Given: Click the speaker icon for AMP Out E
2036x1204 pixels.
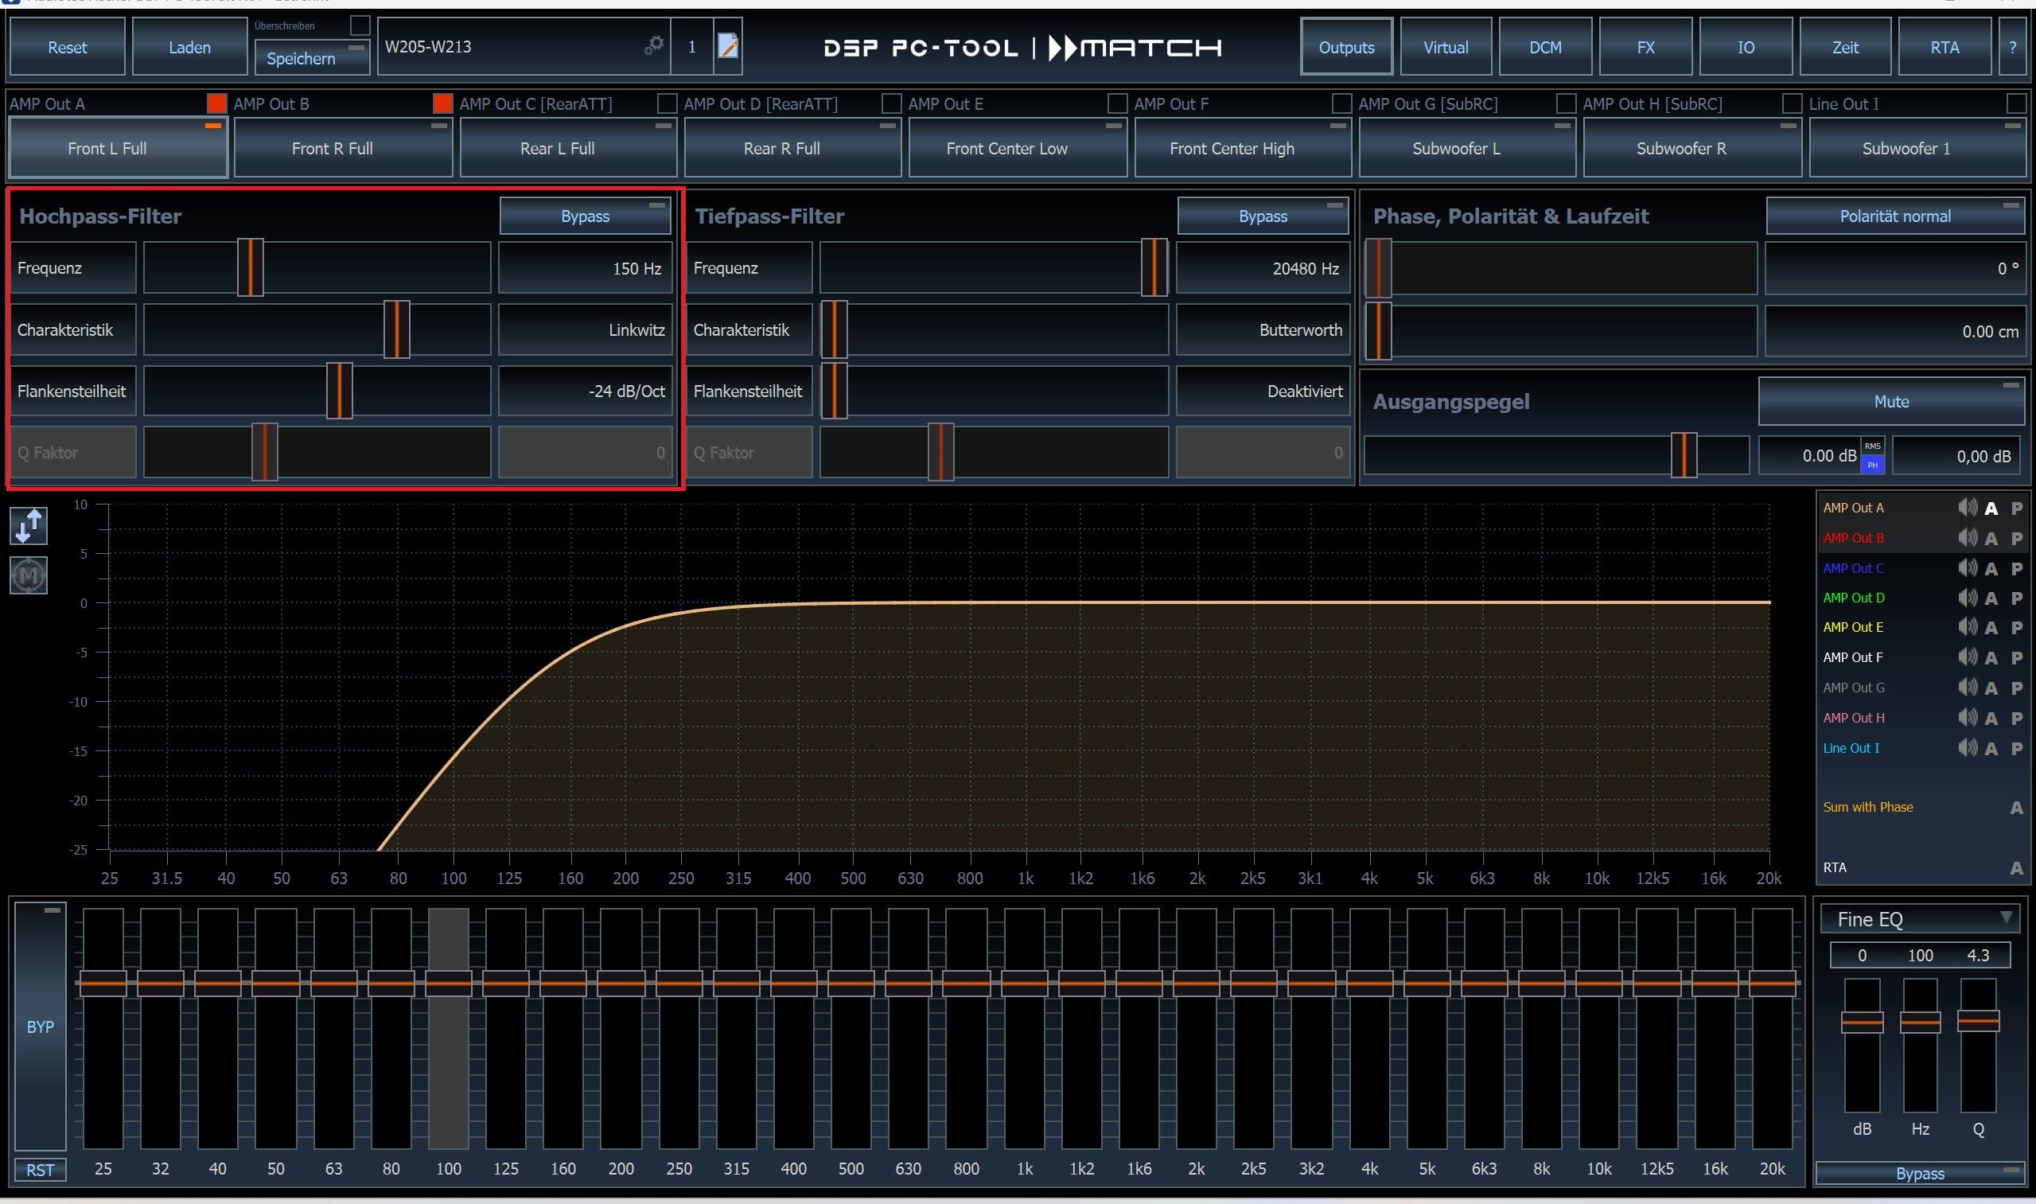Looking at the screenshot, I should point(1967,627).
